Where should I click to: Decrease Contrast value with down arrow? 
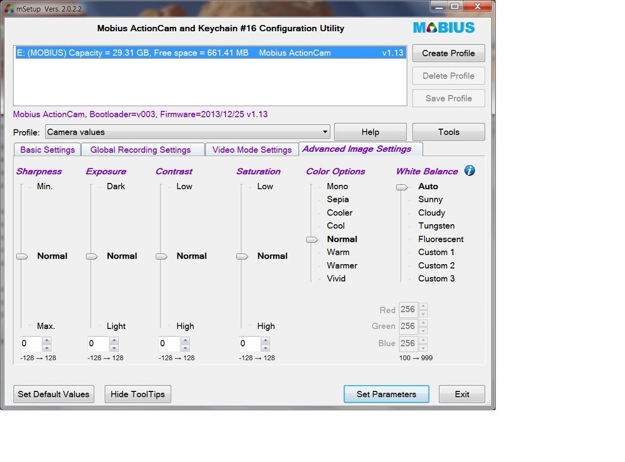pyautogui.click(x=185, y=347)
